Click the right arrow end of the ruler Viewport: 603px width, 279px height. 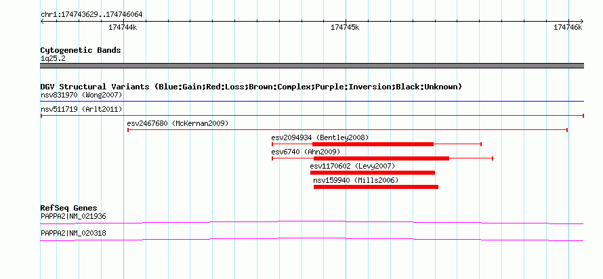click(x=581, y=21)
